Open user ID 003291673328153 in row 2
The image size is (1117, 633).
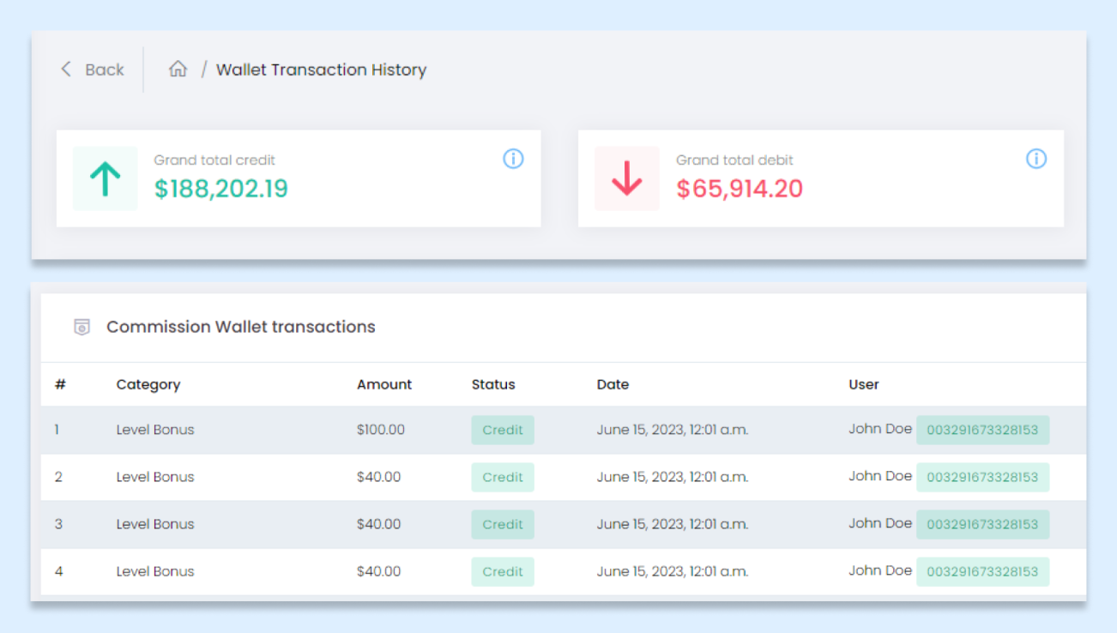[x=982, y=477]
